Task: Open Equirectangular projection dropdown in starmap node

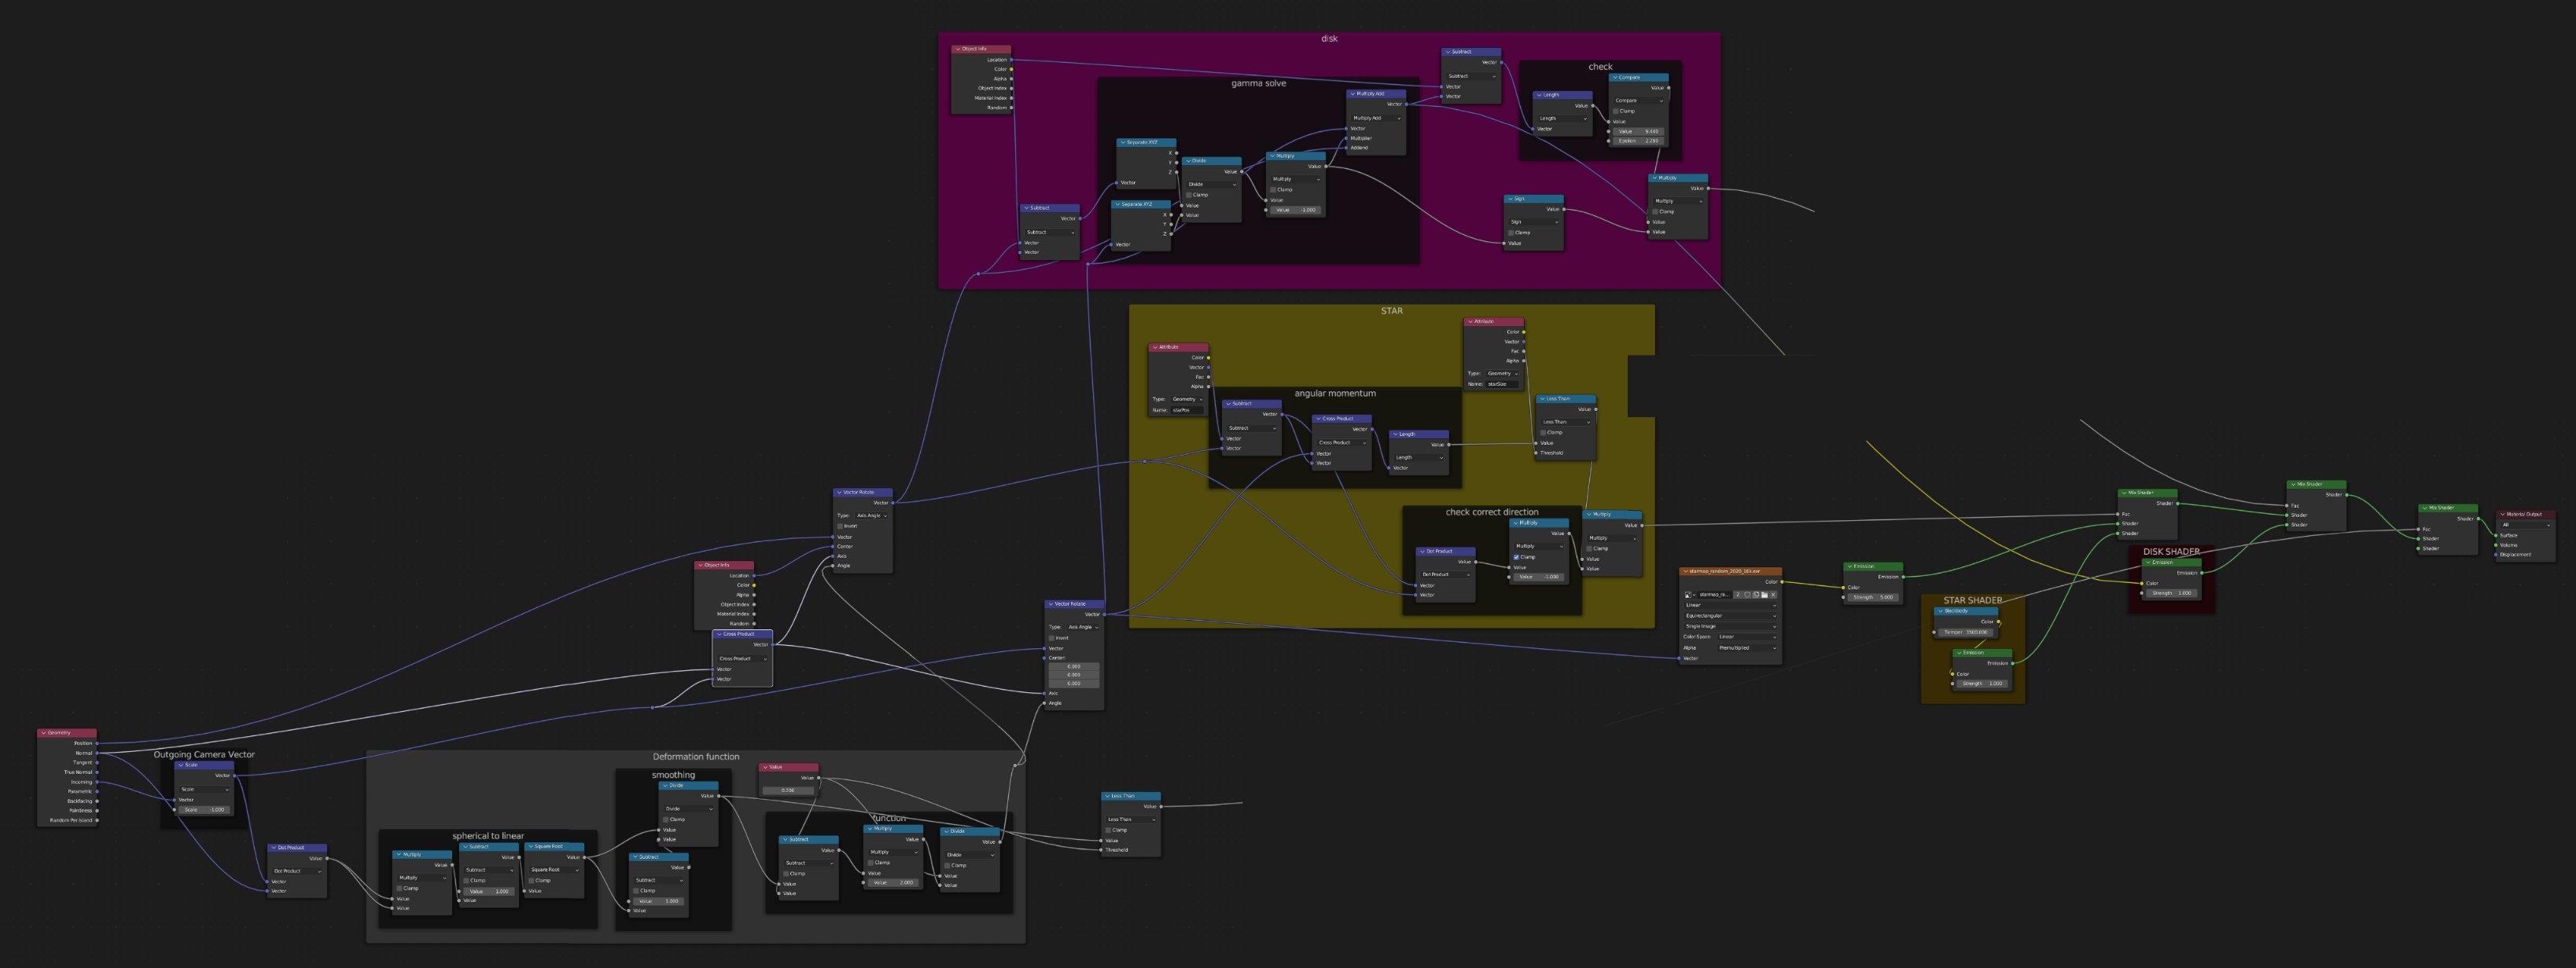Action: (1729, 615)
